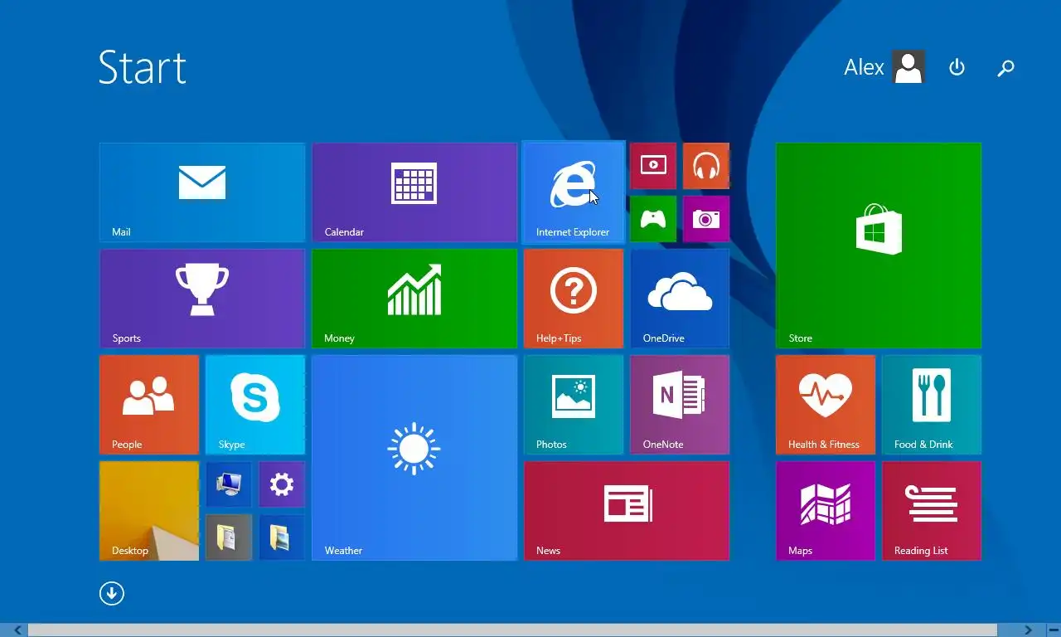Open the OneDrive tile
The width and height of the screenshot is (1061, 637).
point(680,299)
